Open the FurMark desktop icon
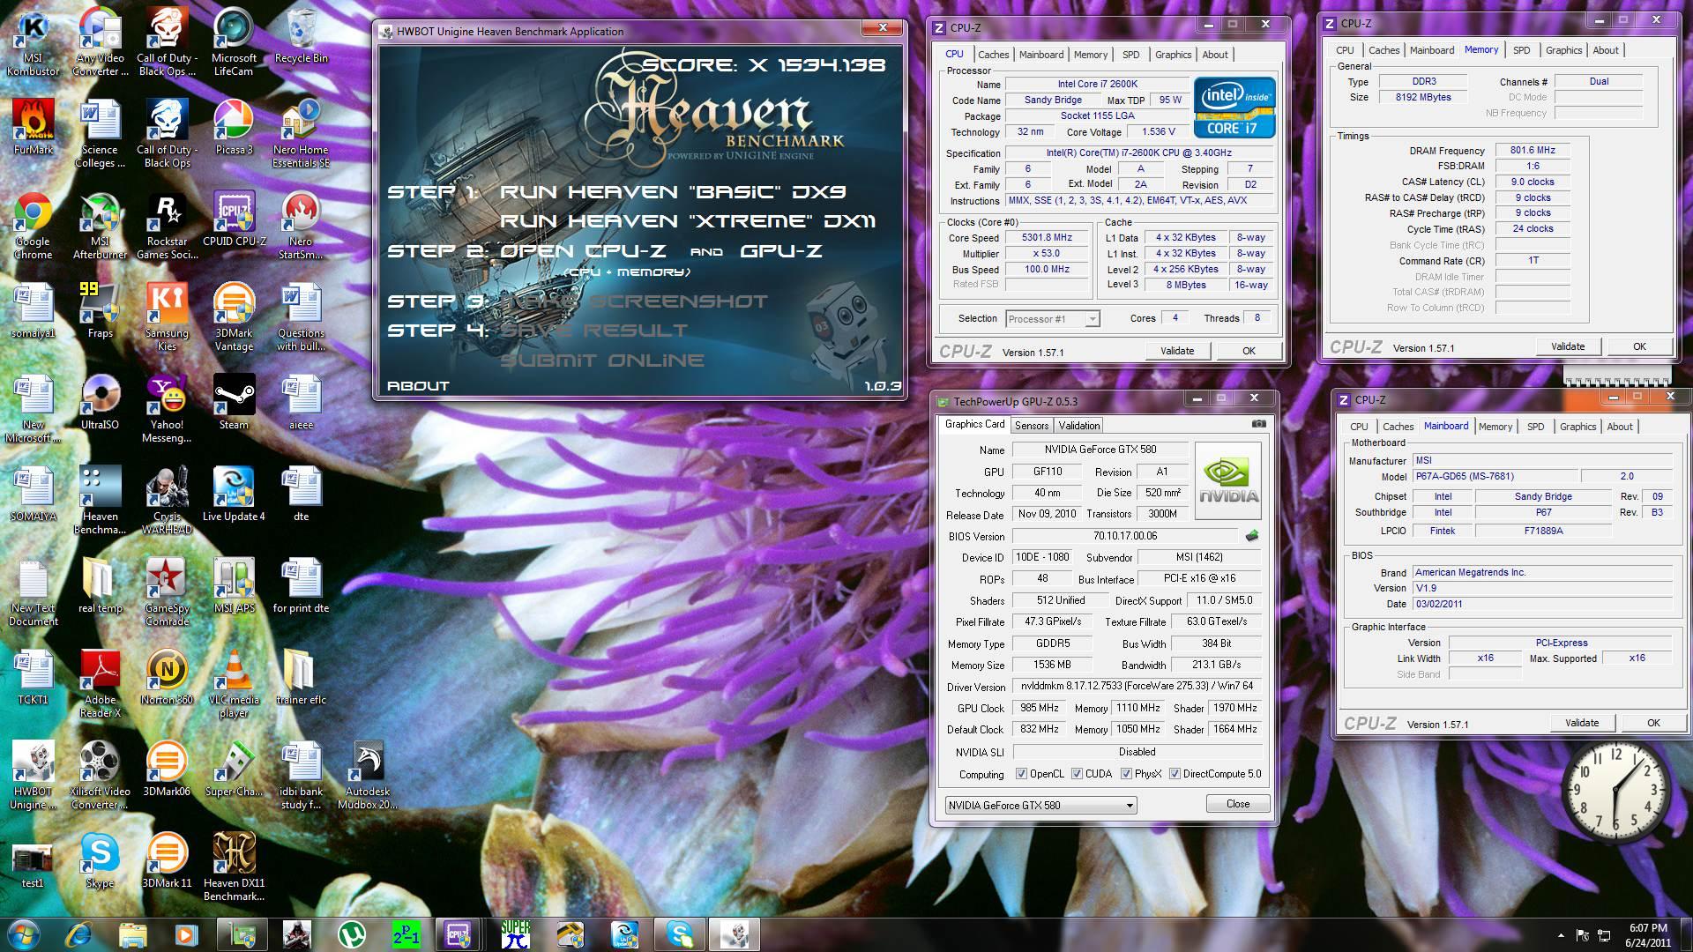The height and width of the screenshot is (952, 1693). [x=33, y=128]
